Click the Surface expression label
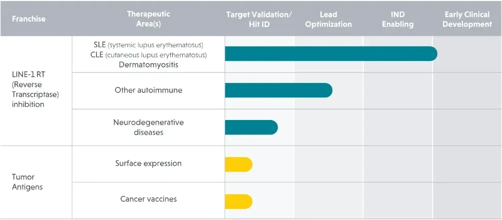 148,163
